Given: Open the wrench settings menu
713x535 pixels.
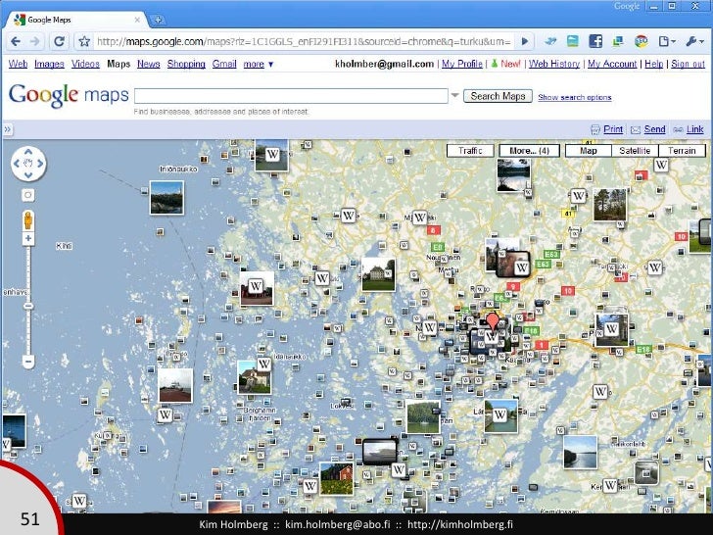Looking at the screenshot, I should tap(694, 41).
